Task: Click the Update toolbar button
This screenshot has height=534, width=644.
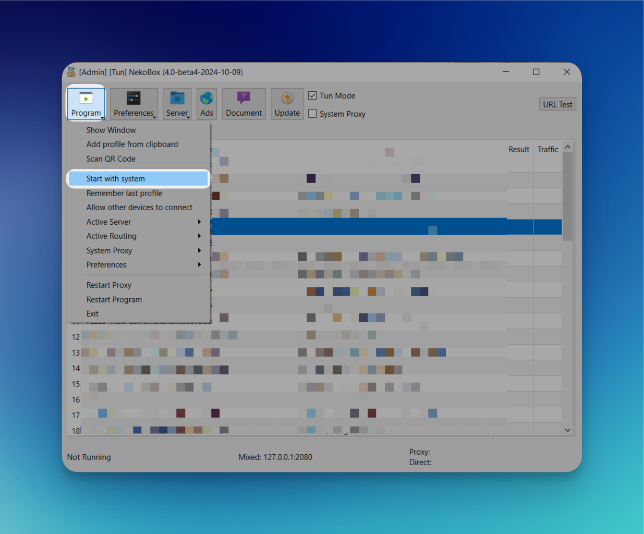Action: tap(287, 104)
